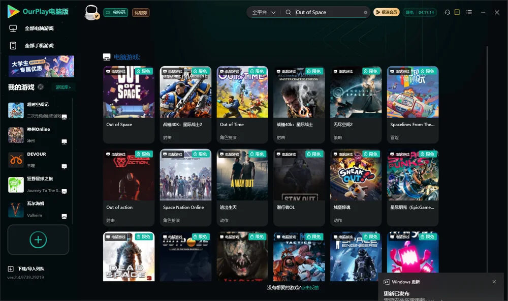Screen dimensions: 508x301
Task: Open the Out of action game card
Action: [129, 188]
